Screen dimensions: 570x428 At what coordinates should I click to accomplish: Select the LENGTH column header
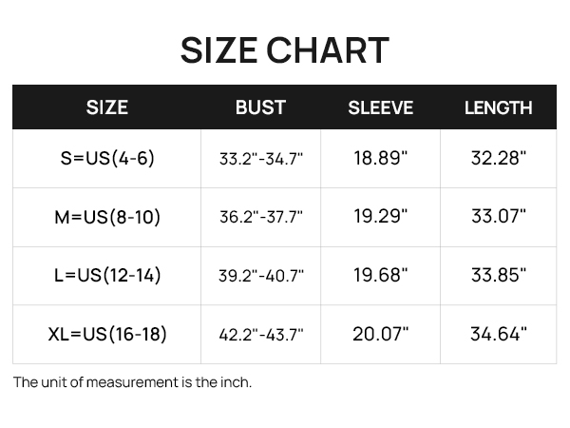pyautogui.click(x=499, y=107)
